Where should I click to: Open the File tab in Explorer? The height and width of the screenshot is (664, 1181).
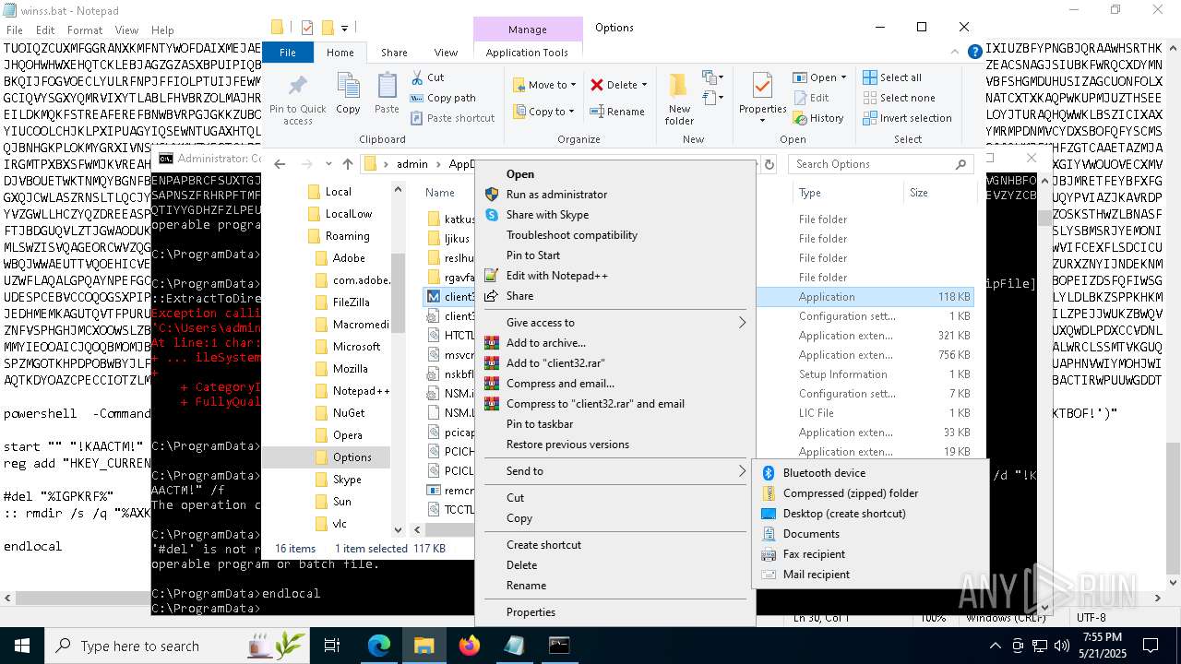coord(288,53)
